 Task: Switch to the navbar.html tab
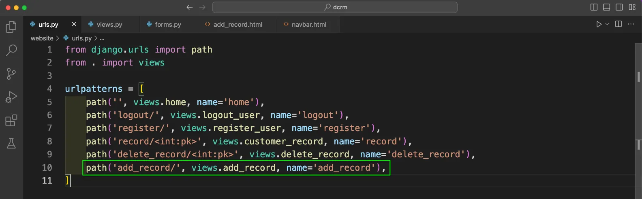(x=309, y=25)
